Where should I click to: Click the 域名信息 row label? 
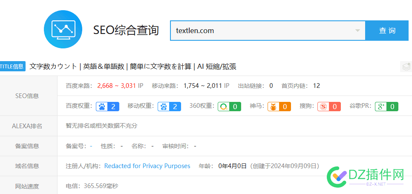point(27,166)
